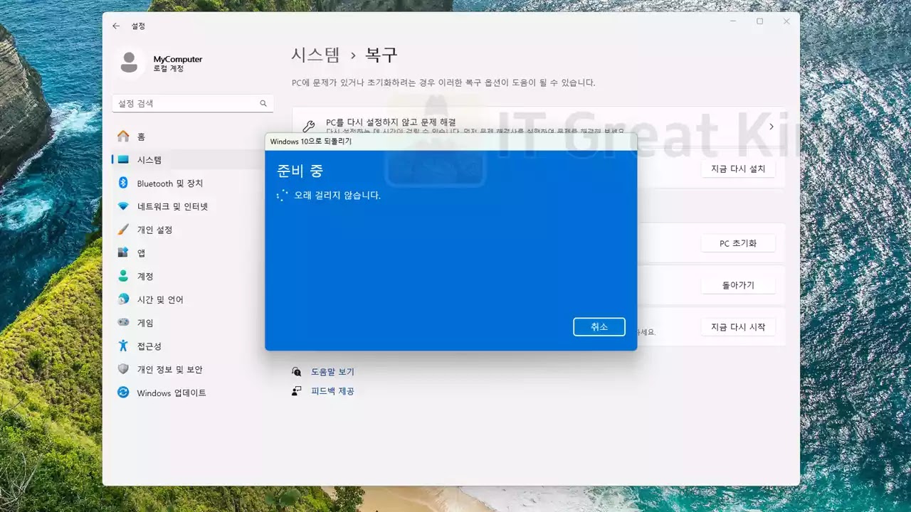Click the feedback person icon
911x512 pixels.
297,391
